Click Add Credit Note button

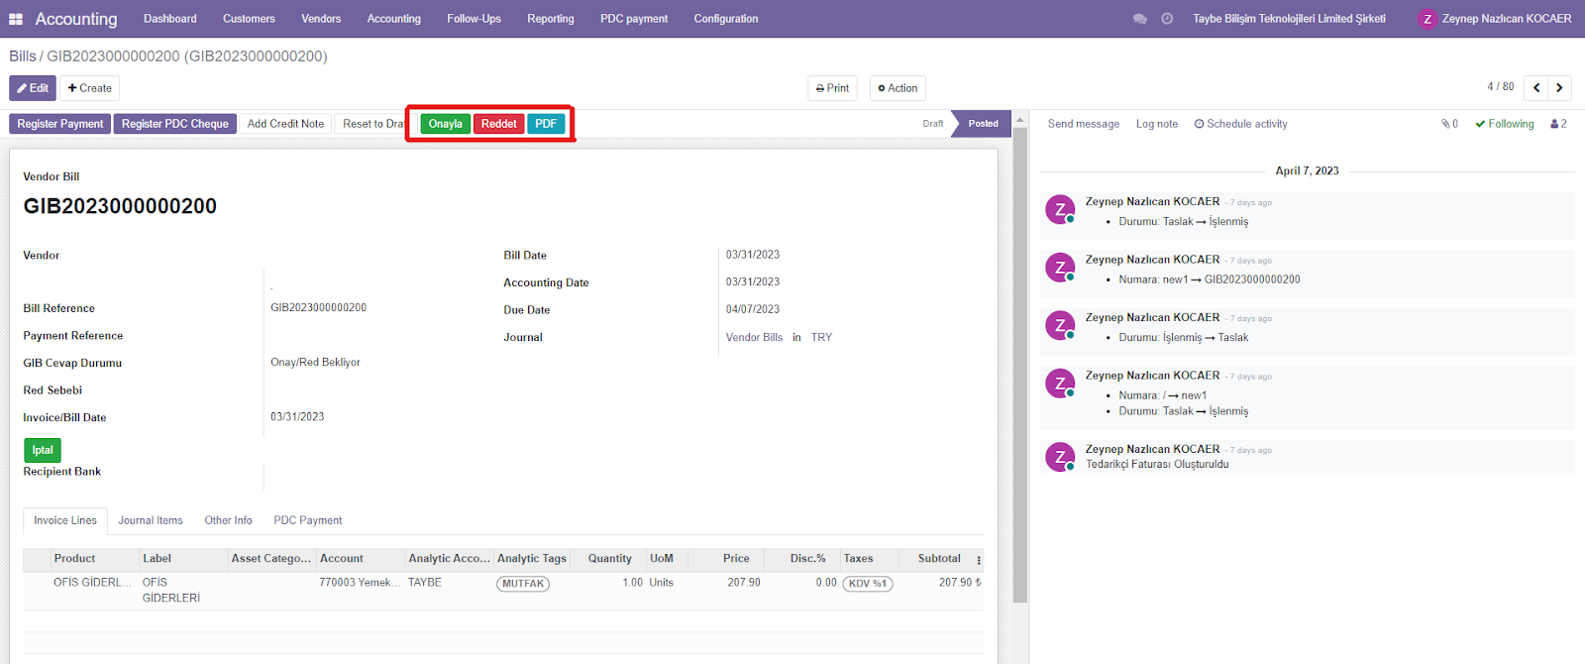coord(285,124)
